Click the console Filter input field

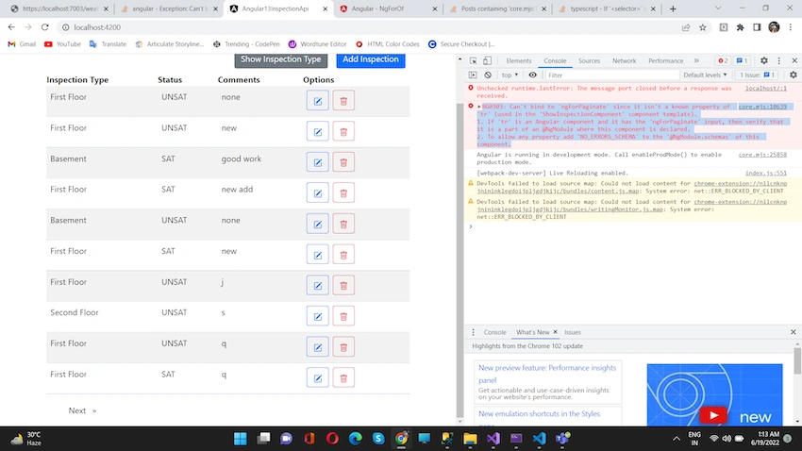pyautogui.click(x=611, y=75)
